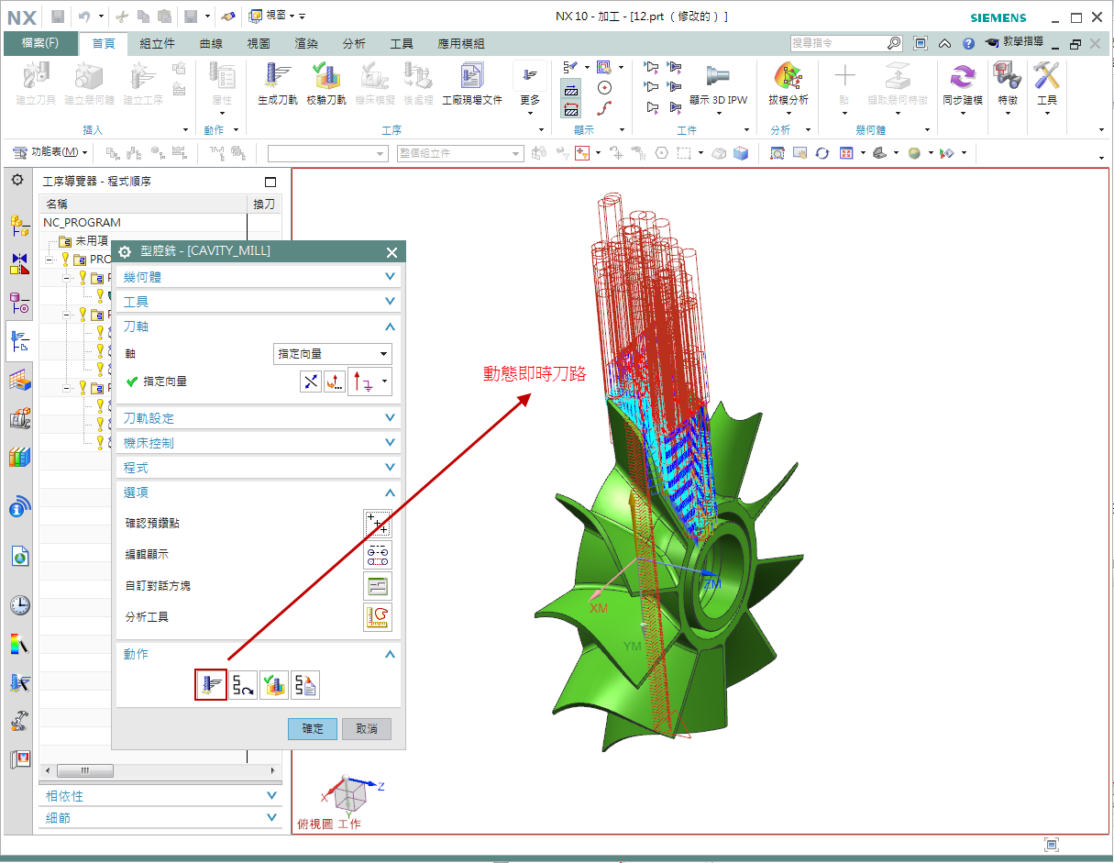Click the List tool path icon in dialog
Viewport: 1114px width, 863px height.
[x=305, y=684]
